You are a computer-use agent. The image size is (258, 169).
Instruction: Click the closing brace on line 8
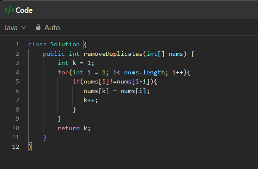(74, 109)
